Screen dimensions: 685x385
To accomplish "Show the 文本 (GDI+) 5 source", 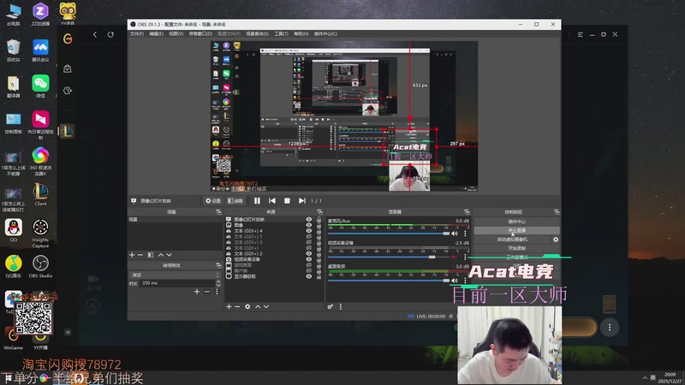I will 309,237.
